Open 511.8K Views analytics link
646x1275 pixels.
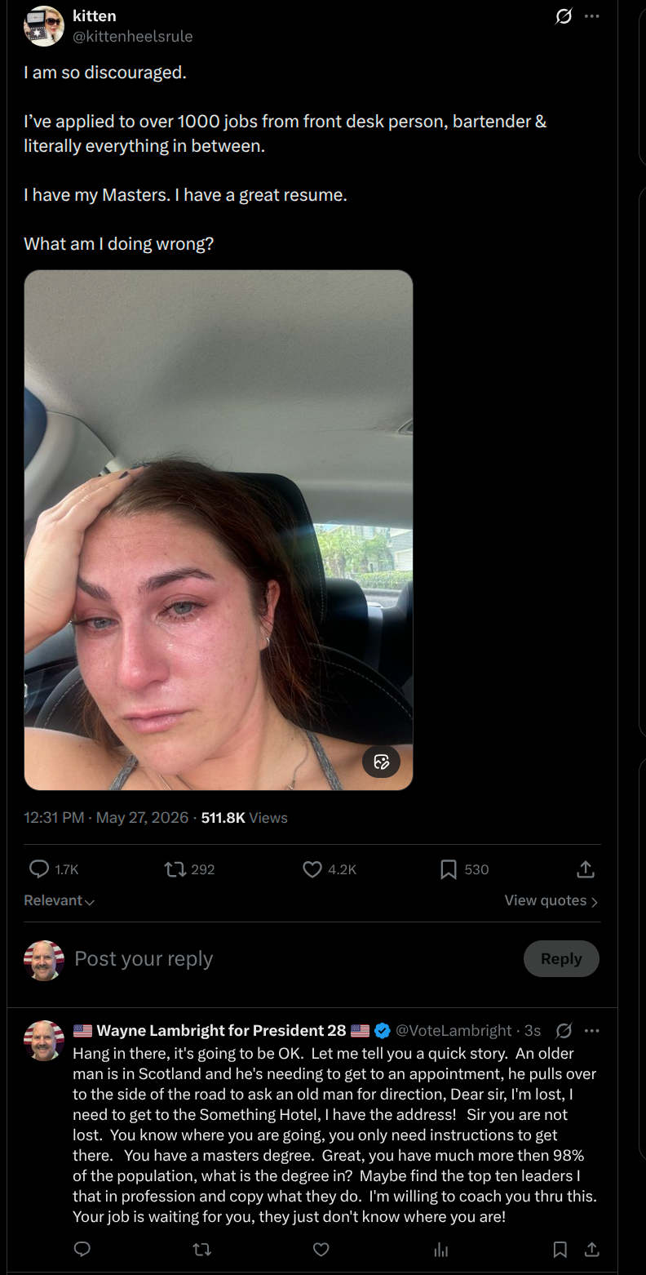(244, 818)
